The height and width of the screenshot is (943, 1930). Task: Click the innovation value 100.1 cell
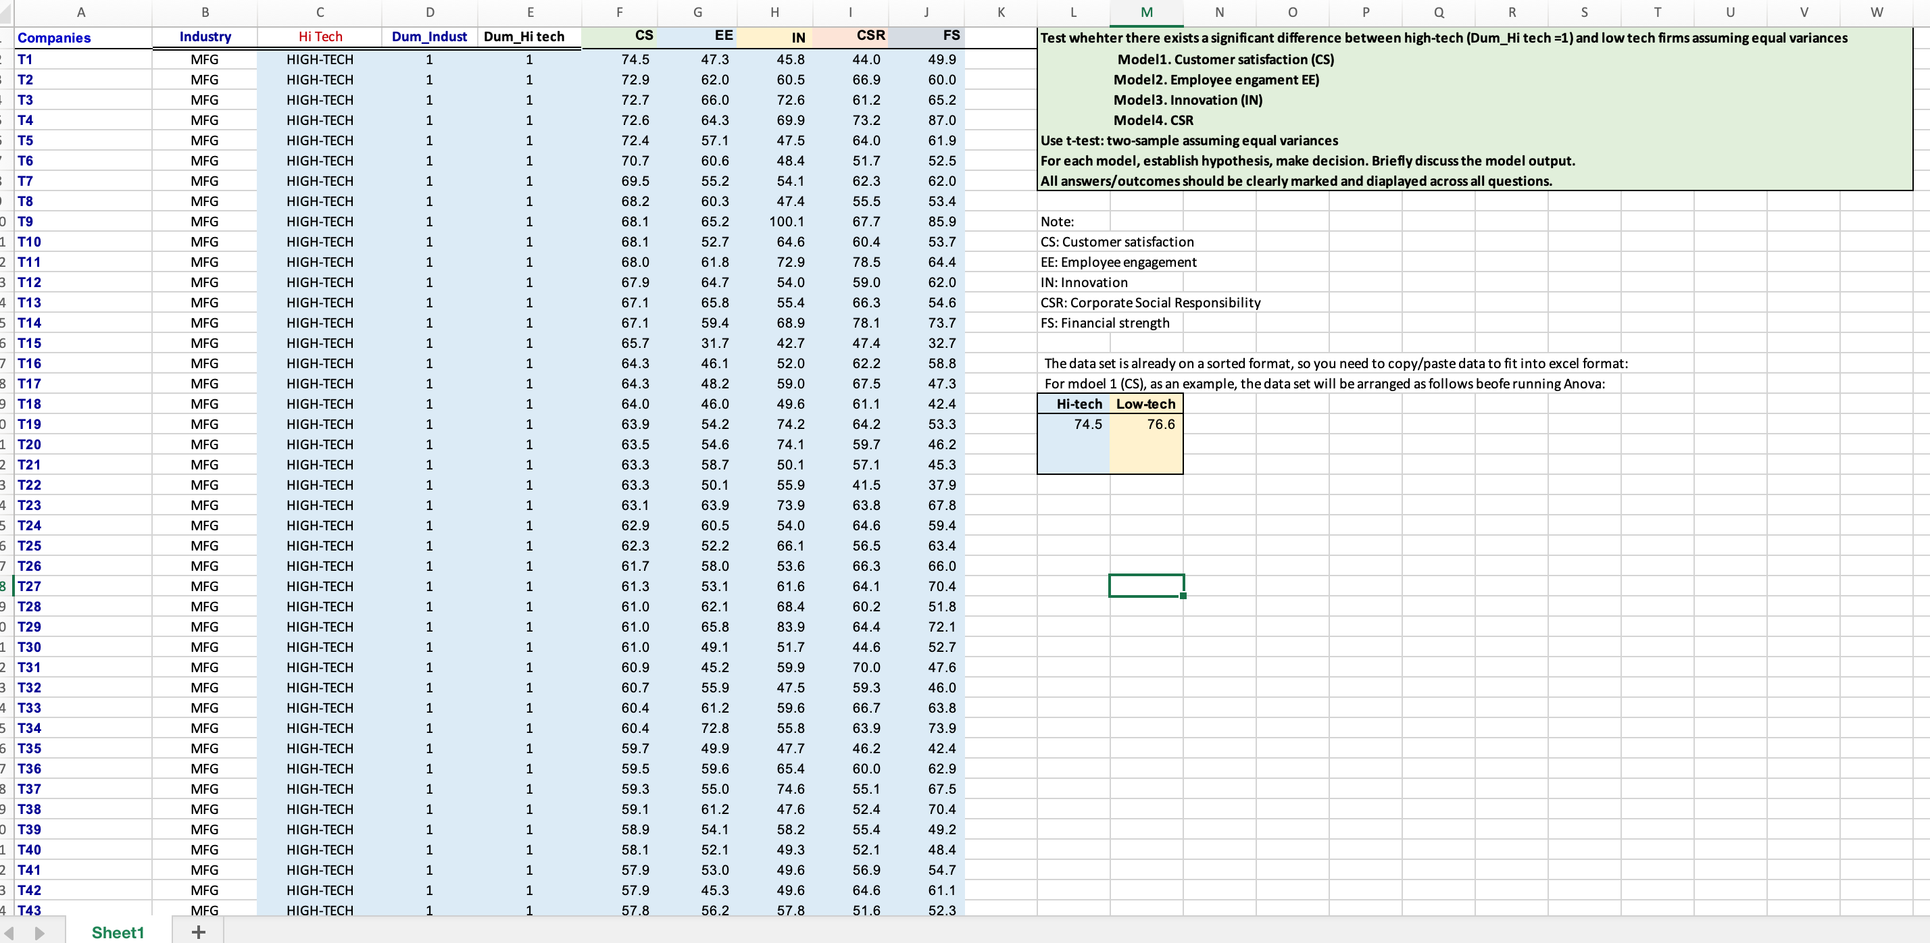click(x=786, y=222)
